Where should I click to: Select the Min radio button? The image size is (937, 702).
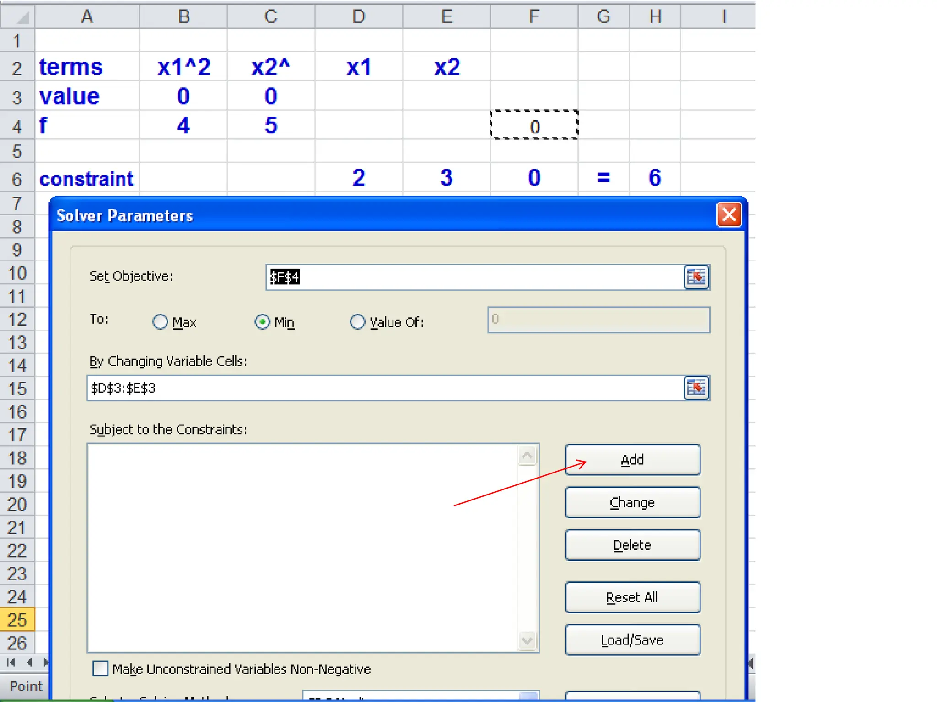[262, 322]
